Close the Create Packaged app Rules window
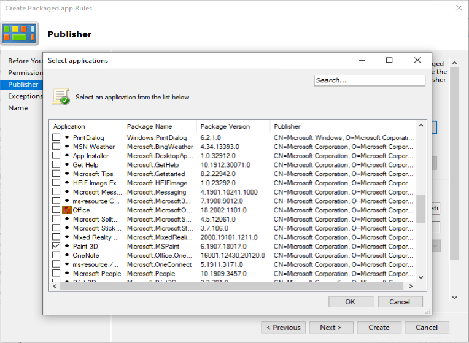Image resolution: width=469 pixels, height=343 pixels. point(459,8)
